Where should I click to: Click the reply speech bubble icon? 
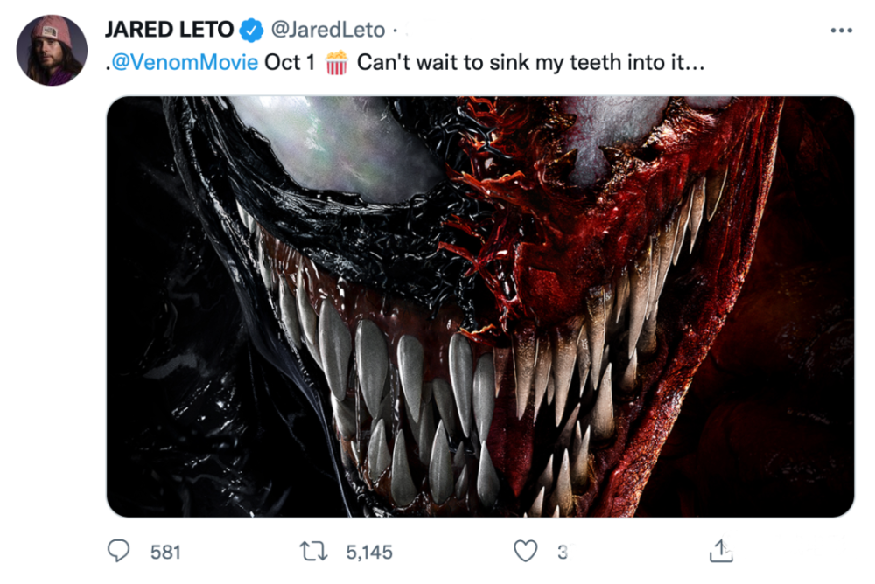pos(118,552)
